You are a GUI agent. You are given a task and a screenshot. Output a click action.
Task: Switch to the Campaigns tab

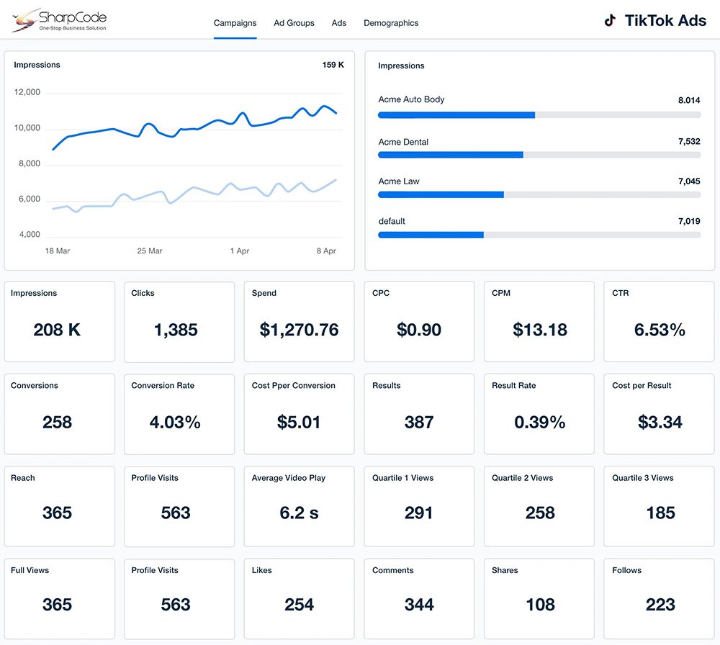pyautogui.click(x=235, y=23)
